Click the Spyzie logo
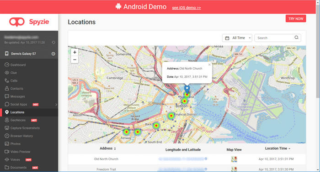 [x=29, y=22]
